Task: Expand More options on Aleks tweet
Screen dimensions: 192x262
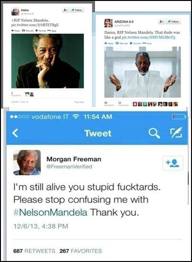Action: coord(52,31)
